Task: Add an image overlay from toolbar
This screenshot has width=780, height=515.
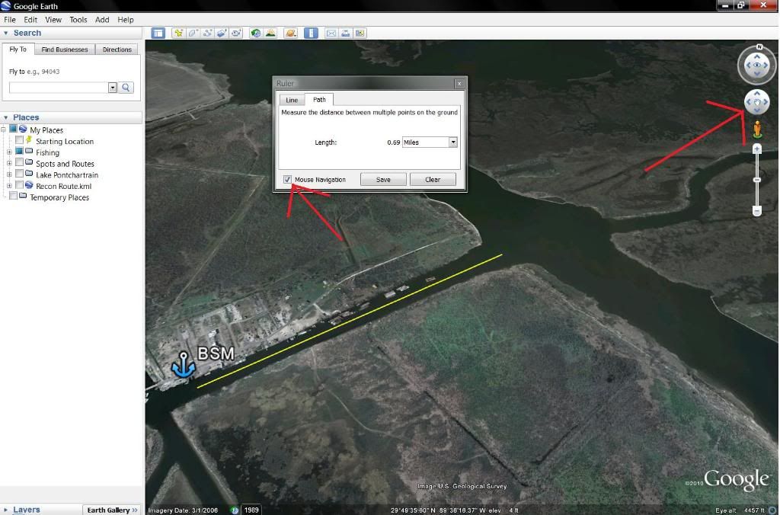Action: [222, 34]
